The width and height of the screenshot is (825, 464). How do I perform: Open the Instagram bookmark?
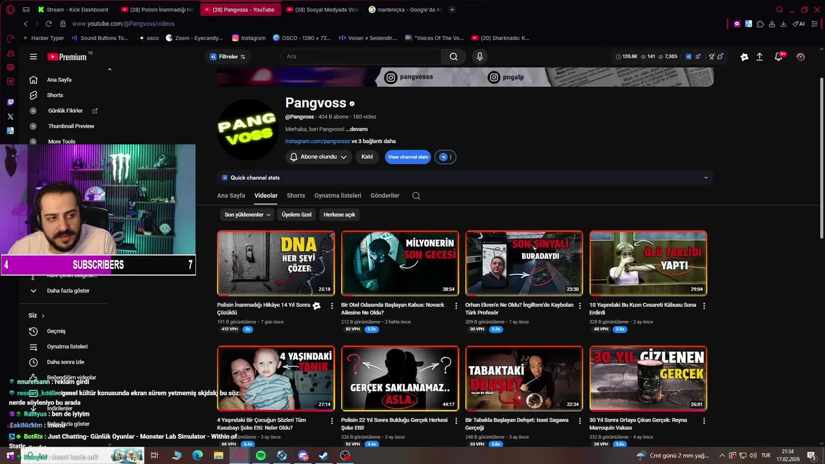(249, 38)
